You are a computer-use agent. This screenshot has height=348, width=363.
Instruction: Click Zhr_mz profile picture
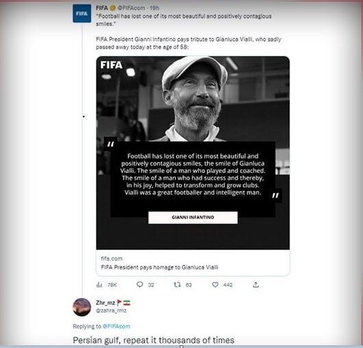point(82,307)
